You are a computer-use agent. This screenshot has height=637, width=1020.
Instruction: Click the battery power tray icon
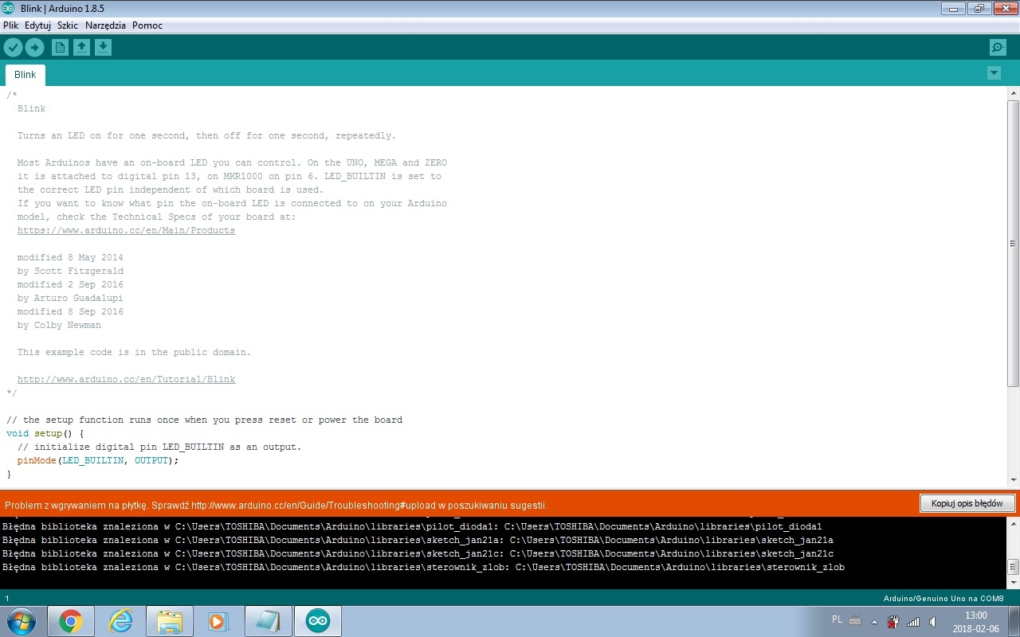pos(893,622)
